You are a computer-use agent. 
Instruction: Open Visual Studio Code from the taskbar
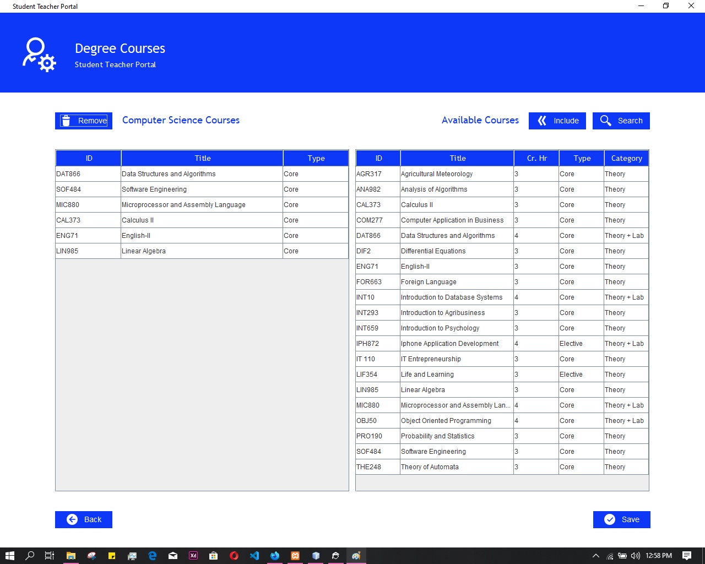(254, 556)
